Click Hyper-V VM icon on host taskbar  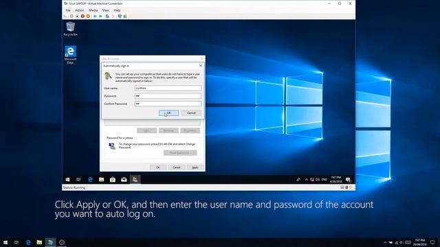pos(50,242)
